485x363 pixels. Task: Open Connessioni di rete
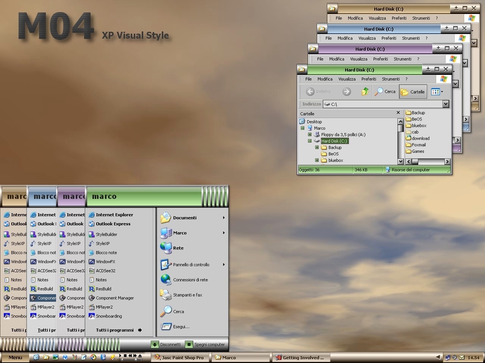(184, 280)
